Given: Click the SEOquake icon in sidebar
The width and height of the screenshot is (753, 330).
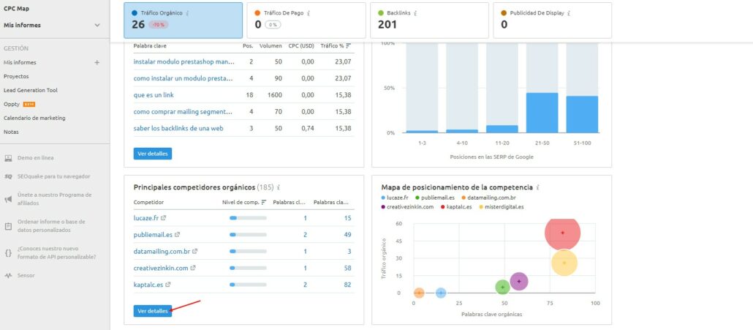Looking at the screenshot, I should [x=8, y=176].
